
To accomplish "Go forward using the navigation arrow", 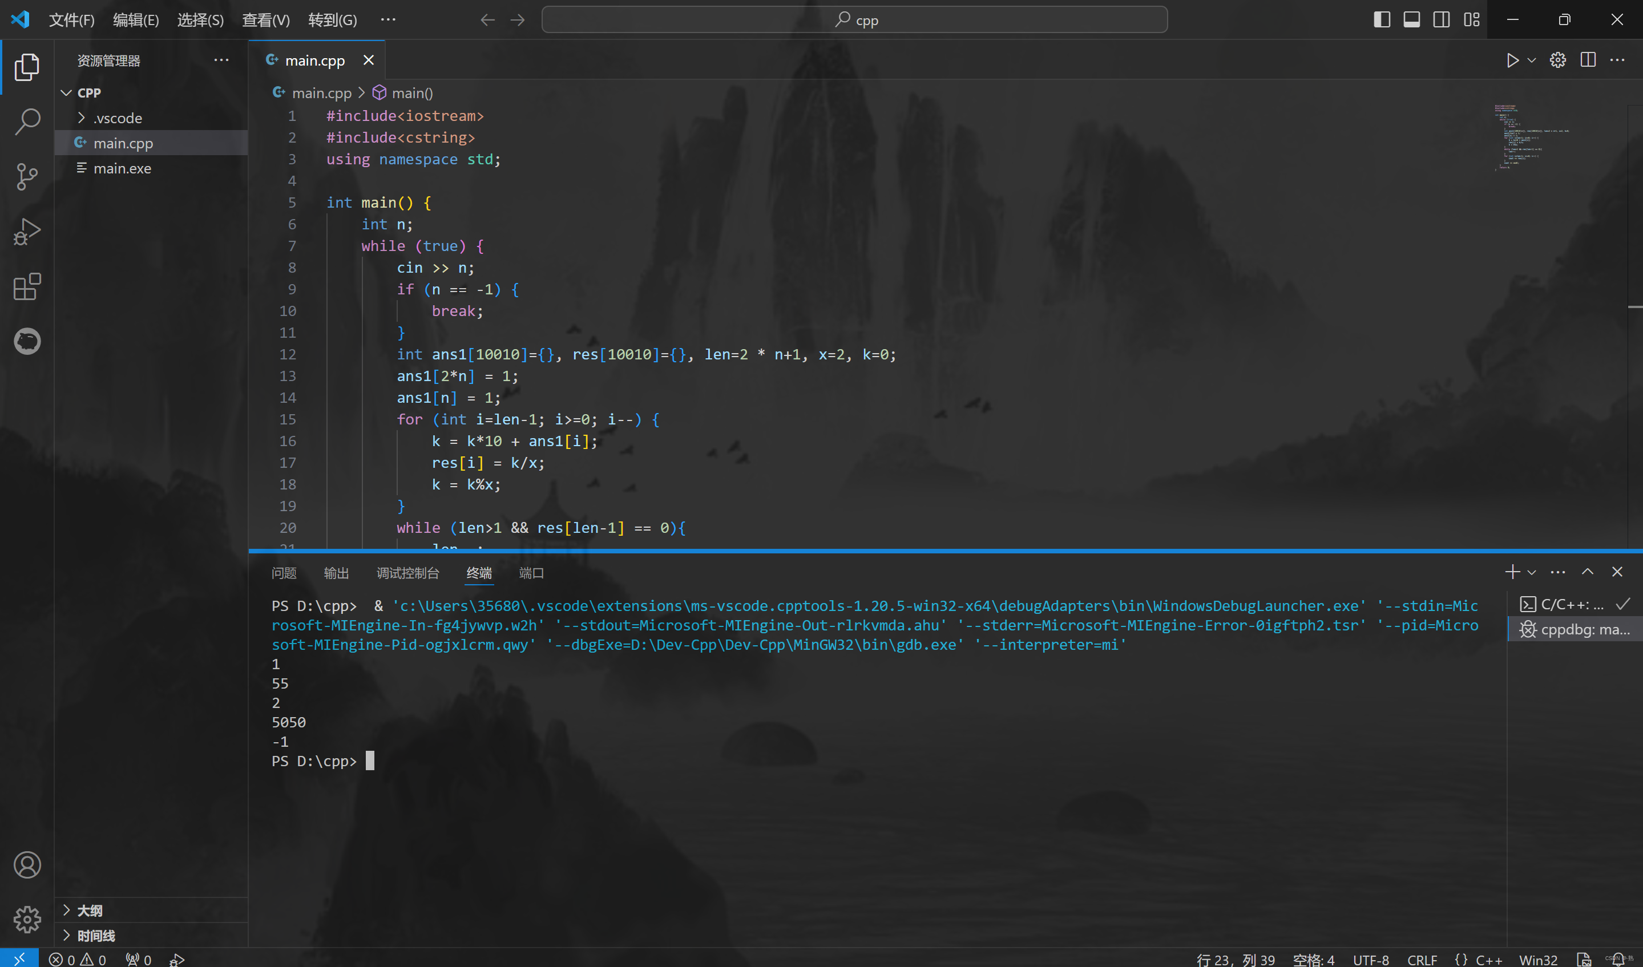I will point(518,19).
